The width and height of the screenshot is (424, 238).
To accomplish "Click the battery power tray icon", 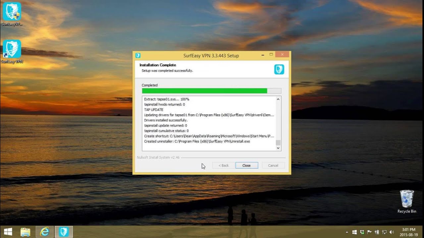I will click(x=377, y=232).
